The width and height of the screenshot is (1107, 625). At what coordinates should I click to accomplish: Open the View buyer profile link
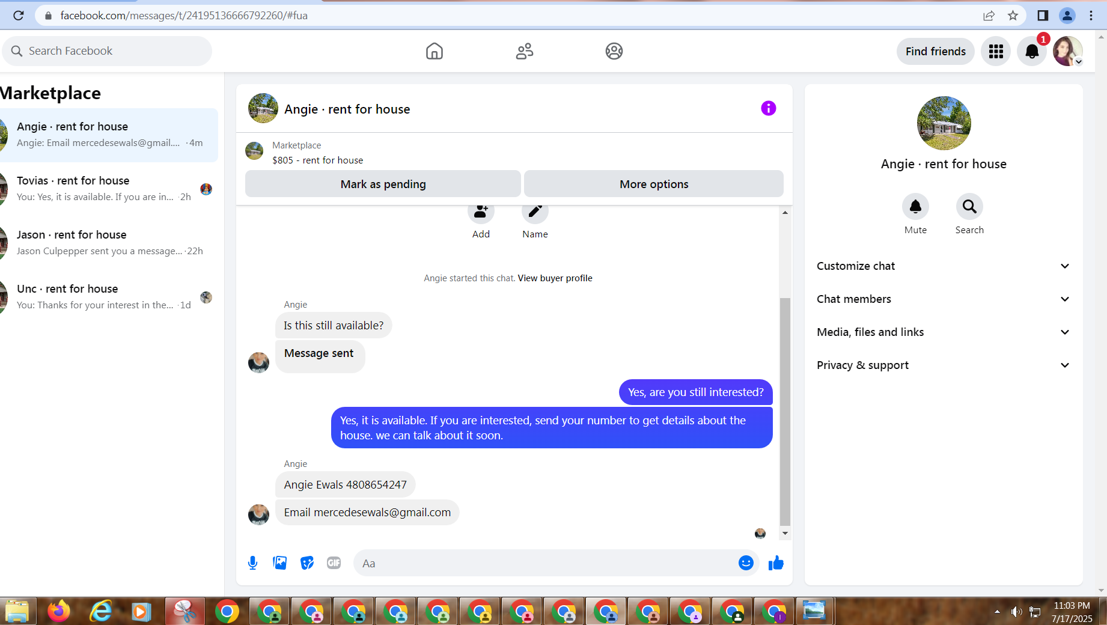[x=555, y=278]
